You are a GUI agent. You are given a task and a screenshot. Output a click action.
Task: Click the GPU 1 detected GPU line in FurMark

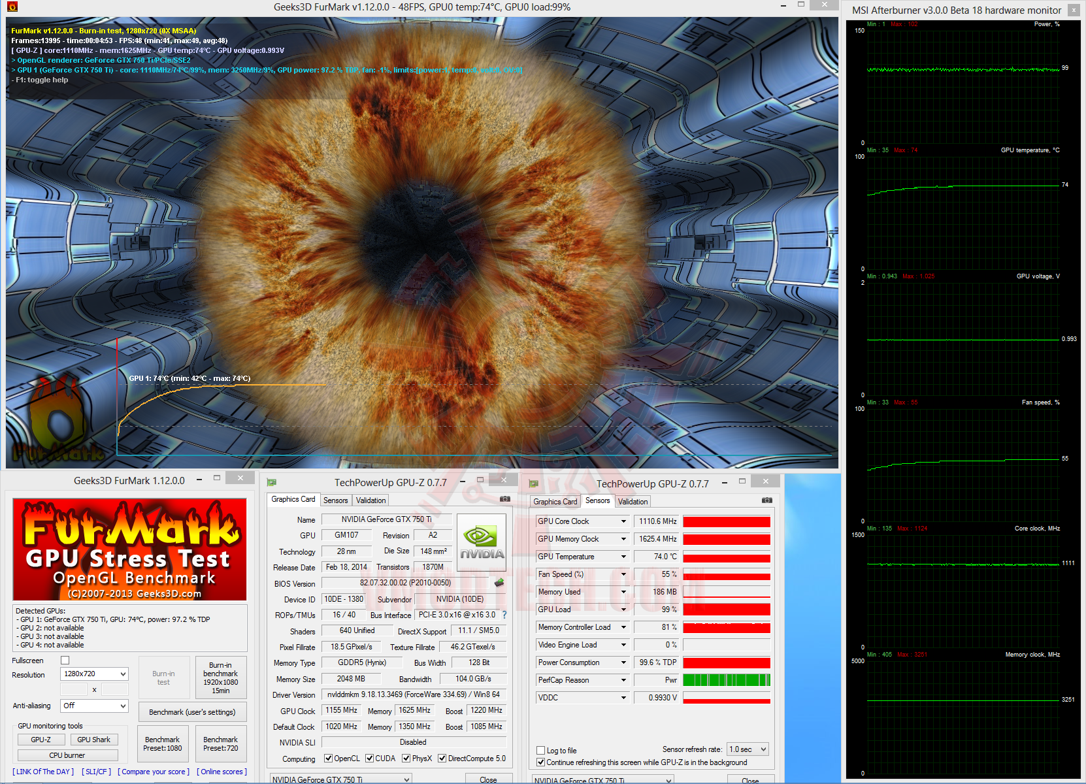113,619
